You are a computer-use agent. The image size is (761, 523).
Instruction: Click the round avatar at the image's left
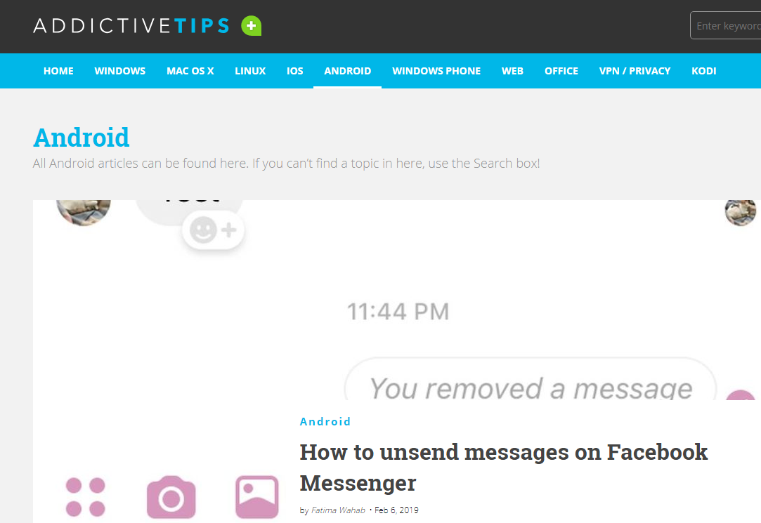point(84,212)
